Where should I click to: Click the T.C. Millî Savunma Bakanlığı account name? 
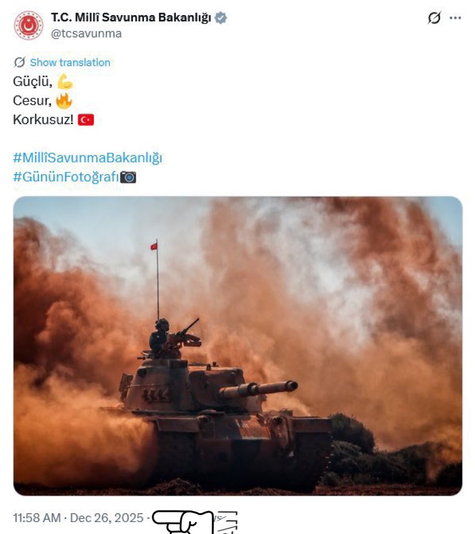(131, 18)
